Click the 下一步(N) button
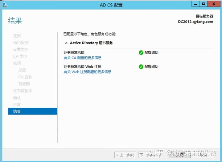The image size is (222, 162). pos(149,155)
